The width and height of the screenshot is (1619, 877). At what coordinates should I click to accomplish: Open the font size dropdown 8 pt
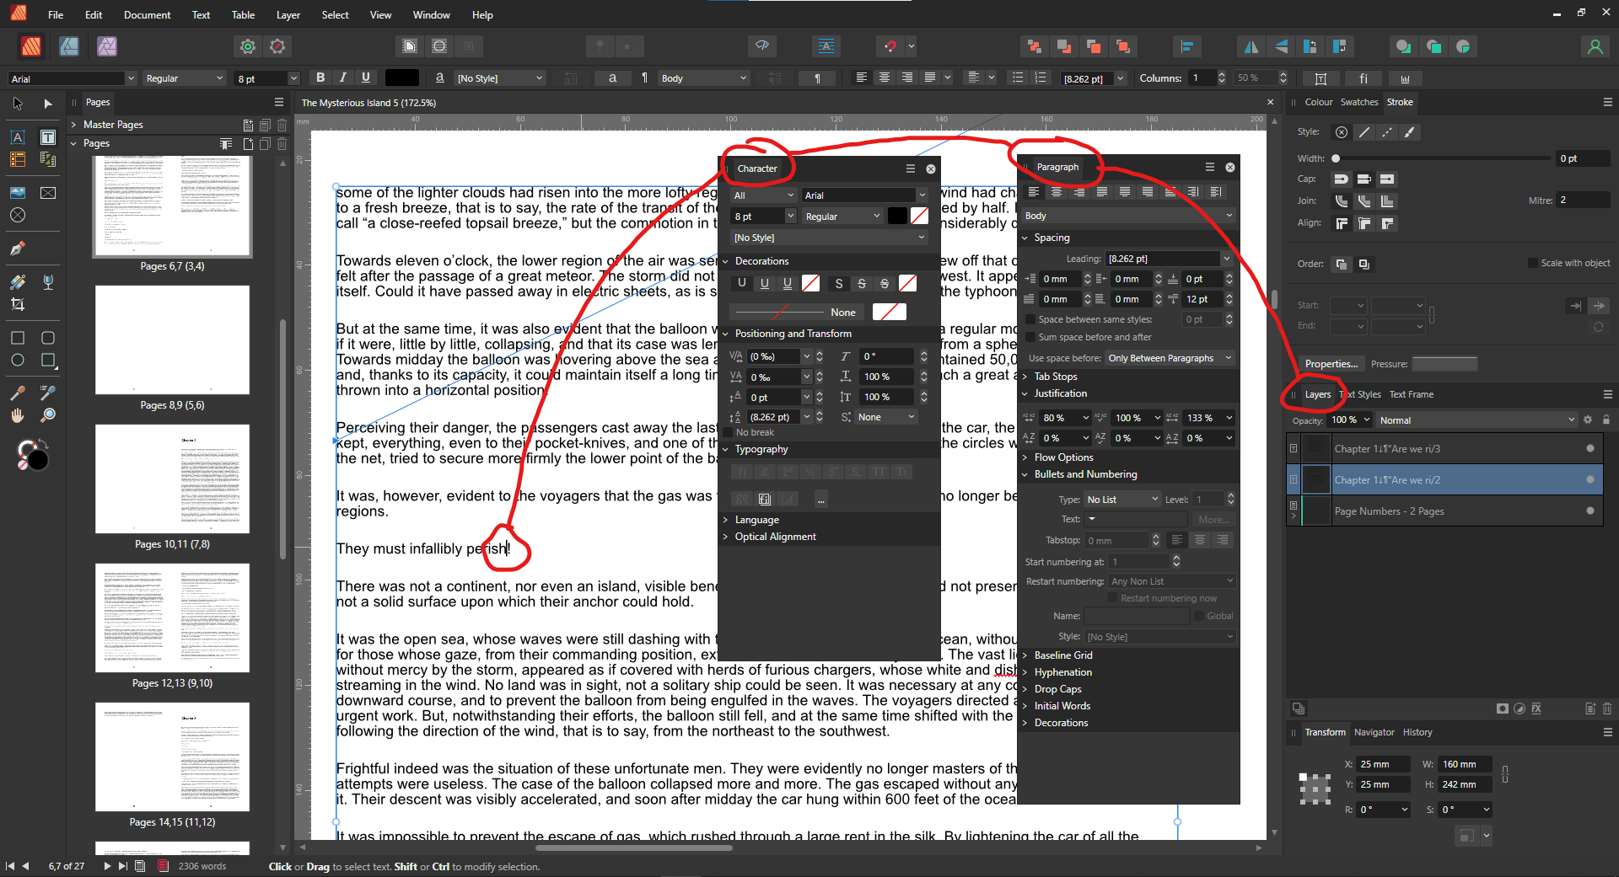pyautogui.click(x=293, y=78)
